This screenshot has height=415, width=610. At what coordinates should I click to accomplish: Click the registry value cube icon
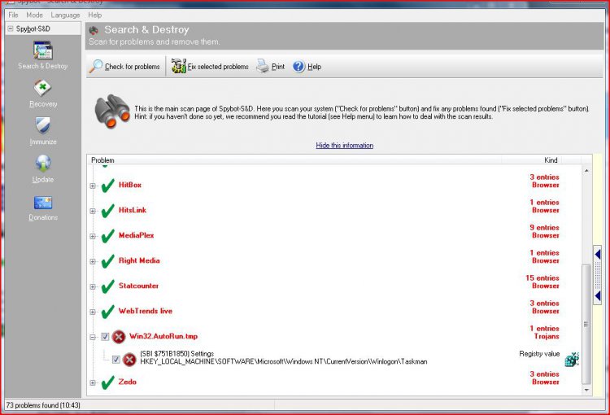coord(572,359)
